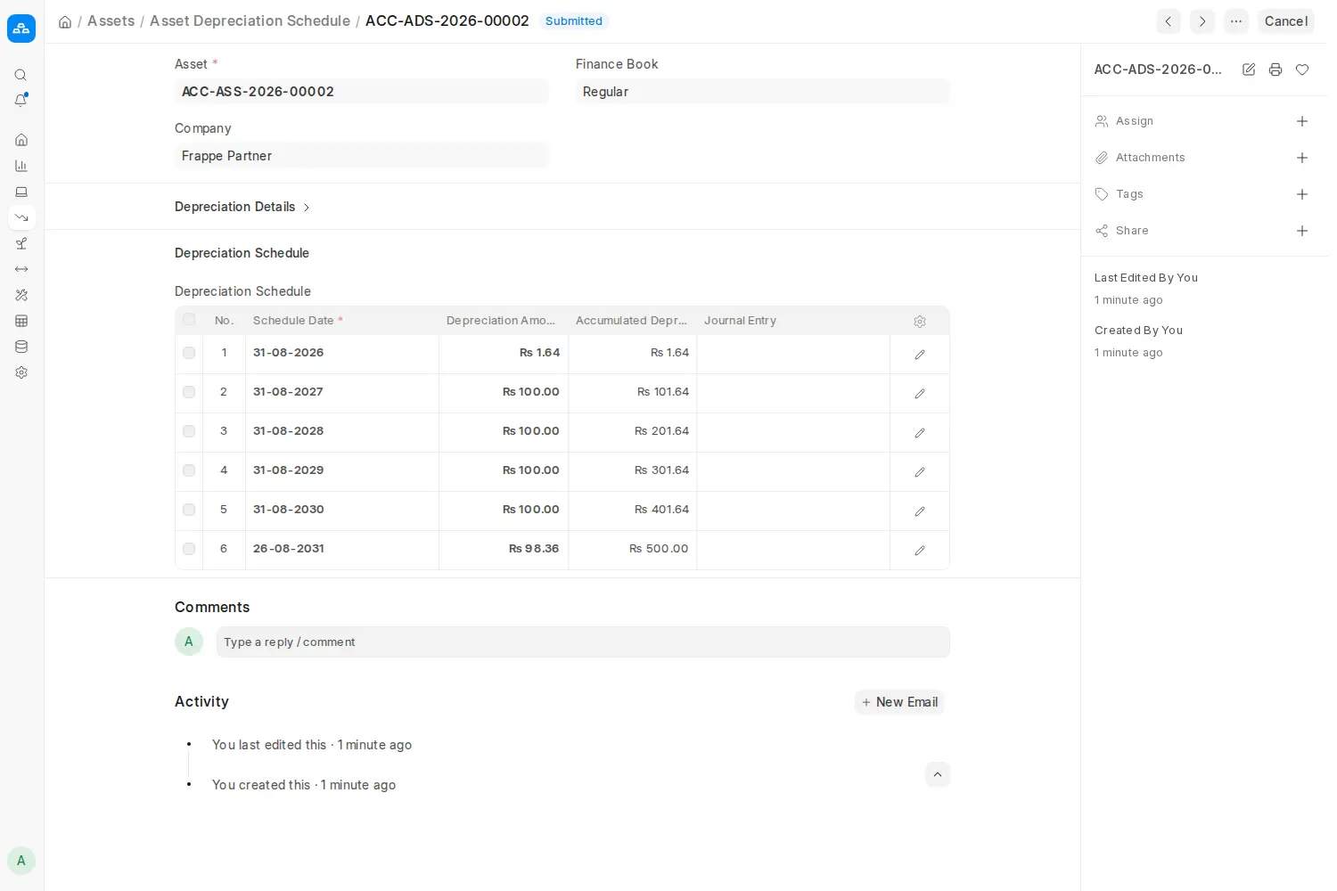Edit row 4 dated 31-08-2029

coord(920,472)
